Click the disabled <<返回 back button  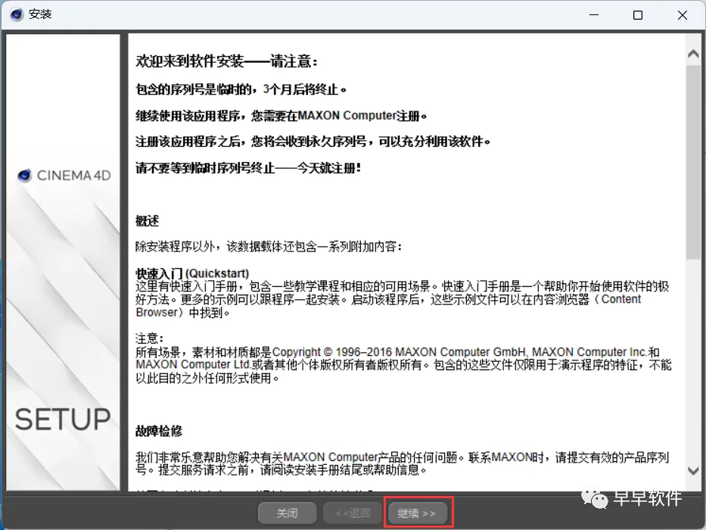(353, 513)
